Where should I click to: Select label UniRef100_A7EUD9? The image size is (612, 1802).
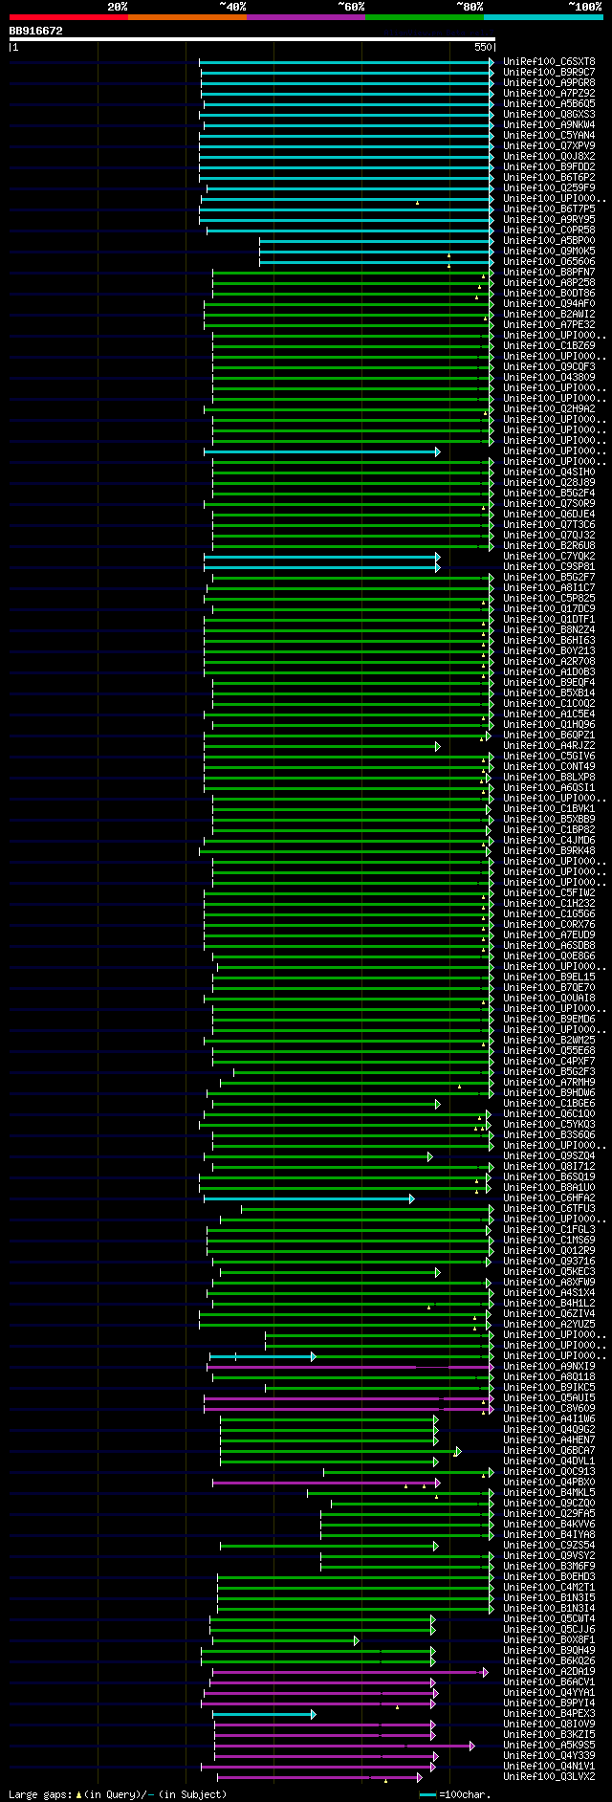click(x=549, y=934)
